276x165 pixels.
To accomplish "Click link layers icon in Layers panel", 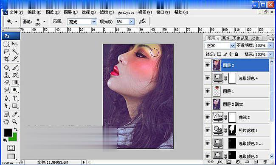I will 210,162.
